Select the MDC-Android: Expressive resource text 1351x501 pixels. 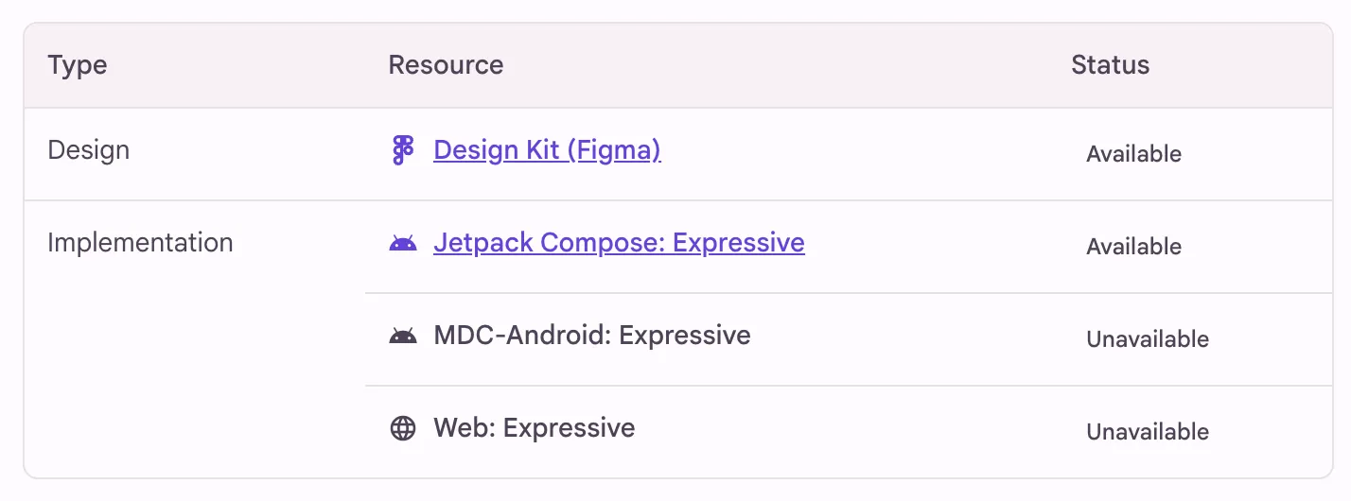[x=592, y=336]
